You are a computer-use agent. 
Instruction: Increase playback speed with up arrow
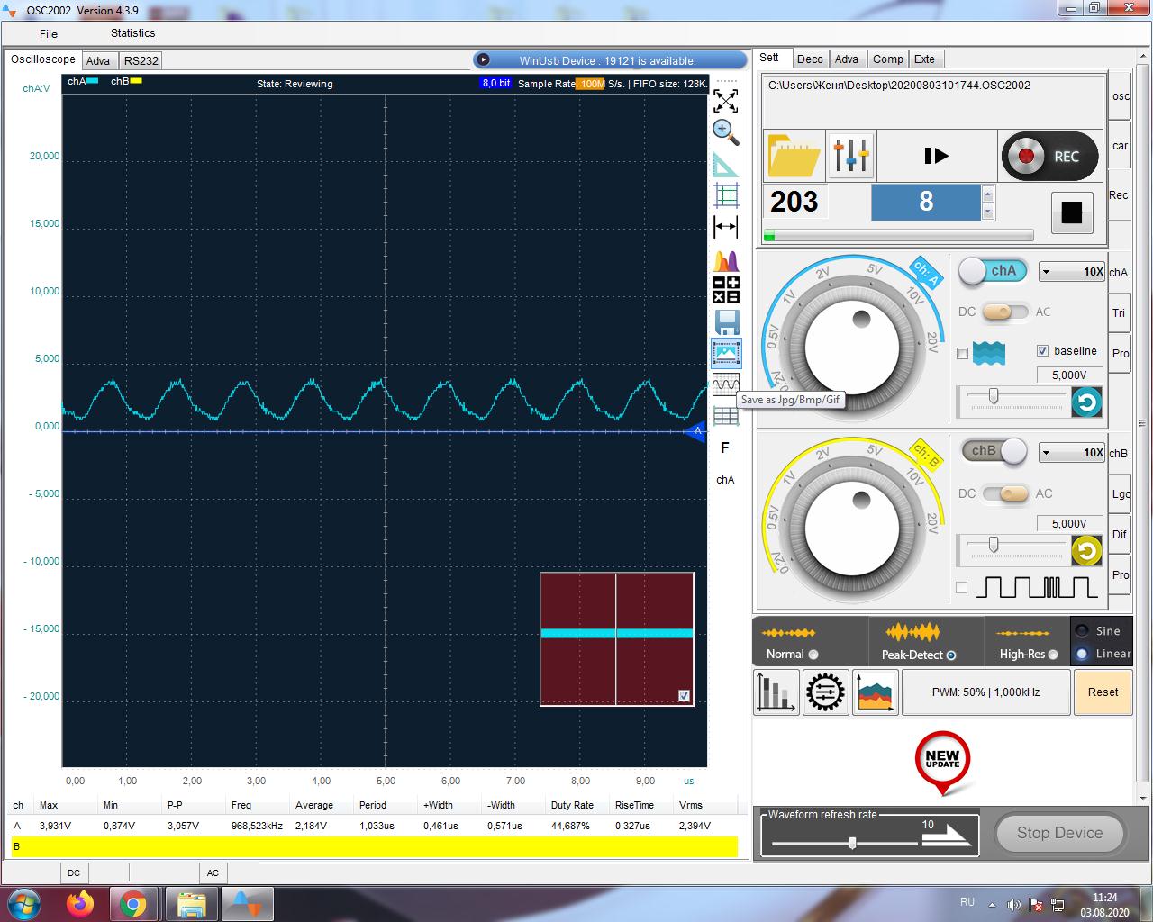(x=988, y=194)
